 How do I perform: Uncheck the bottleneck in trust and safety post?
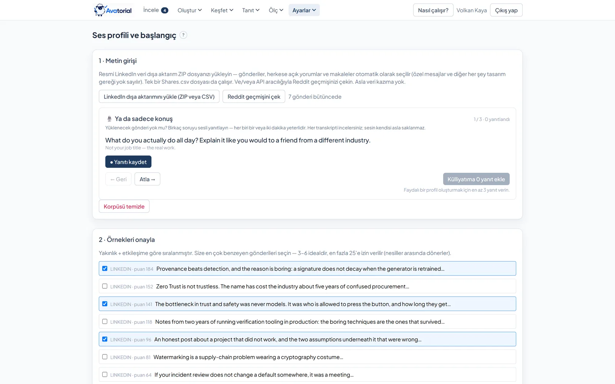coord(105,304)
